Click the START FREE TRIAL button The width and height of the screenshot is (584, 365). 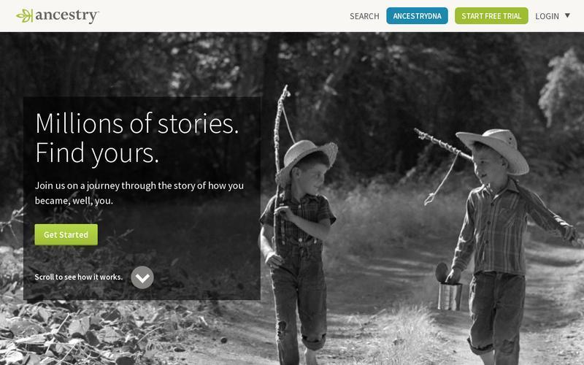(x=491, y=16)
